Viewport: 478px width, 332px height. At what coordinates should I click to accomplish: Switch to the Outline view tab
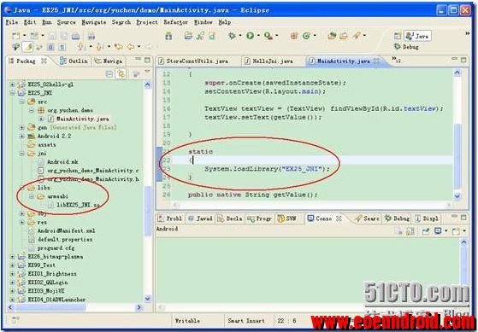pyautogui.click(x=74, y=61)
